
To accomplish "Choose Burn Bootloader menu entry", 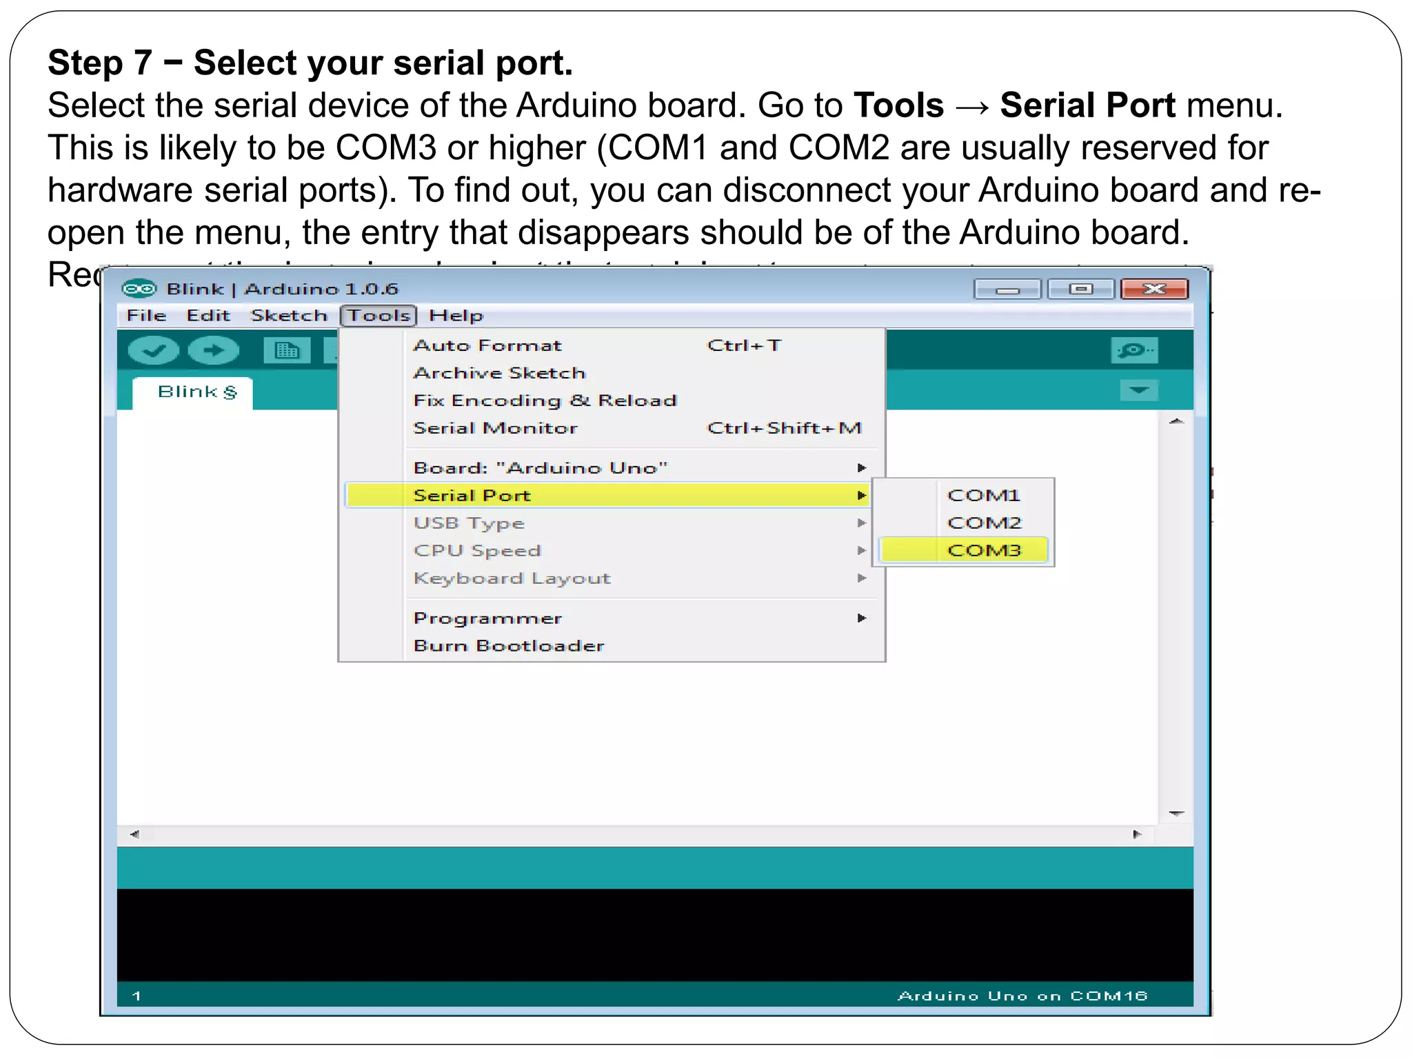I will 509,645.
